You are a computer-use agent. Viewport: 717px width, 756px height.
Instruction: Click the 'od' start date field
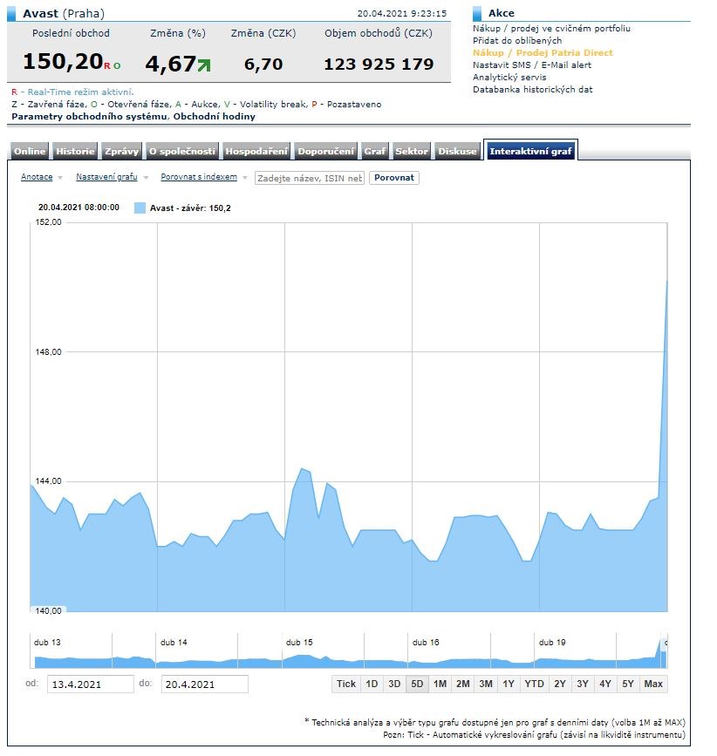pos(90,684)
